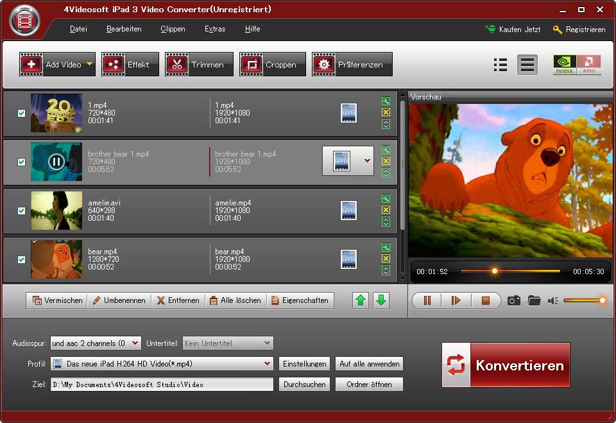
Task: Move selected item down with green arrow
Action: [x=381, y=300]
